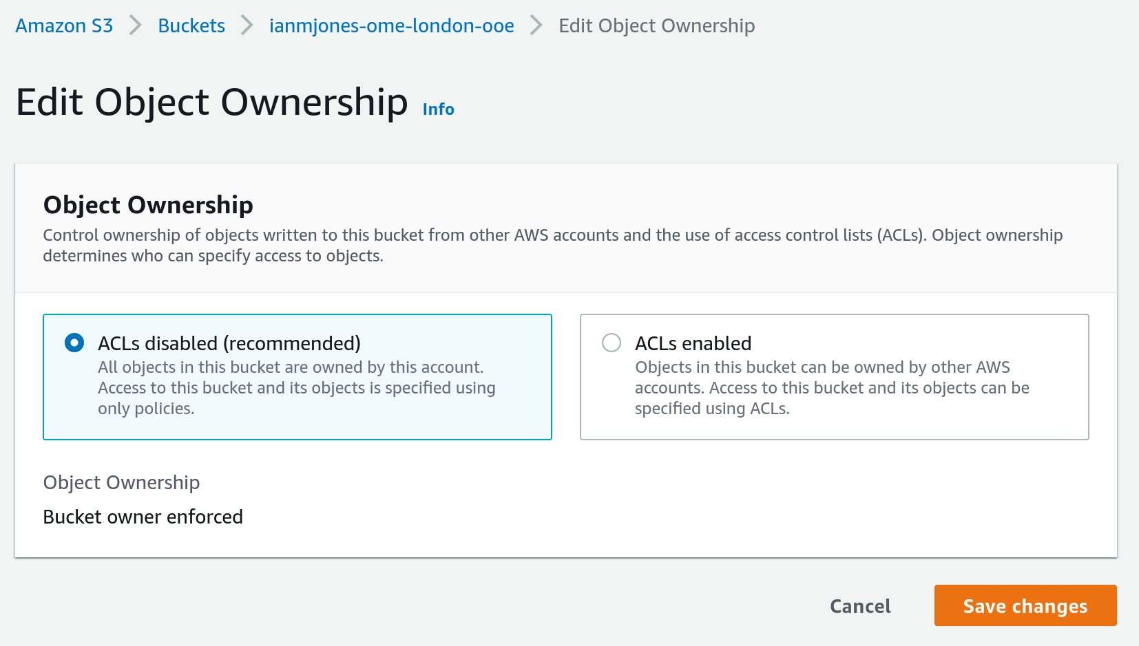Open the Amazon S3 breadcrumb link

(63, 25)
